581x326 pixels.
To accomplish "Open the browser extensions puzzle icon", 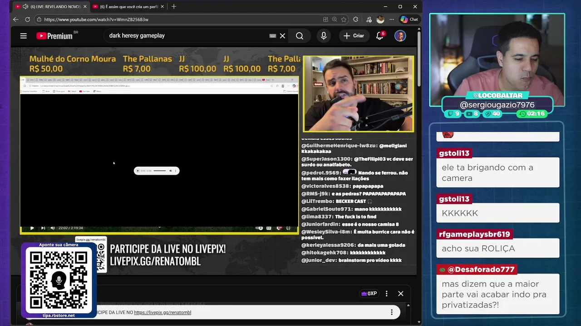I will (x=355, y=19).
